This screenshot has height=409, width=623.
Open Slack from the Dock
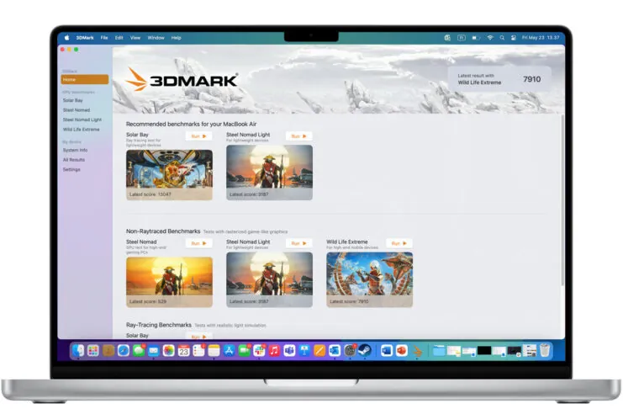click(x=259, y=351)
